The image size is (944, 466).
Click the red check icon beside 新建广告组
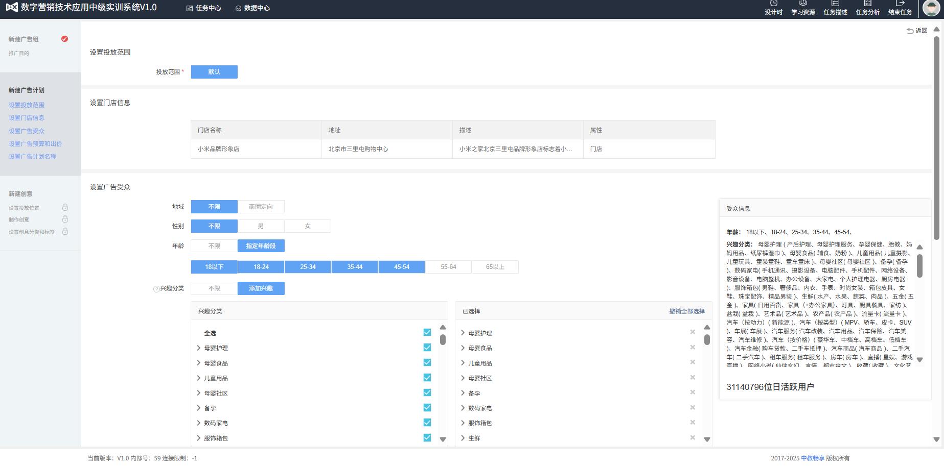point(64,39)
